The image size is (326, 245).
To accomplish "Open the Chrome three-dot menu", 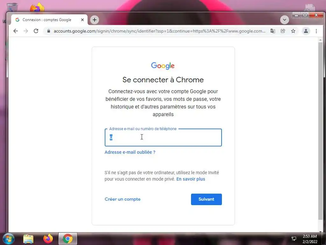I will click(316, 31).
